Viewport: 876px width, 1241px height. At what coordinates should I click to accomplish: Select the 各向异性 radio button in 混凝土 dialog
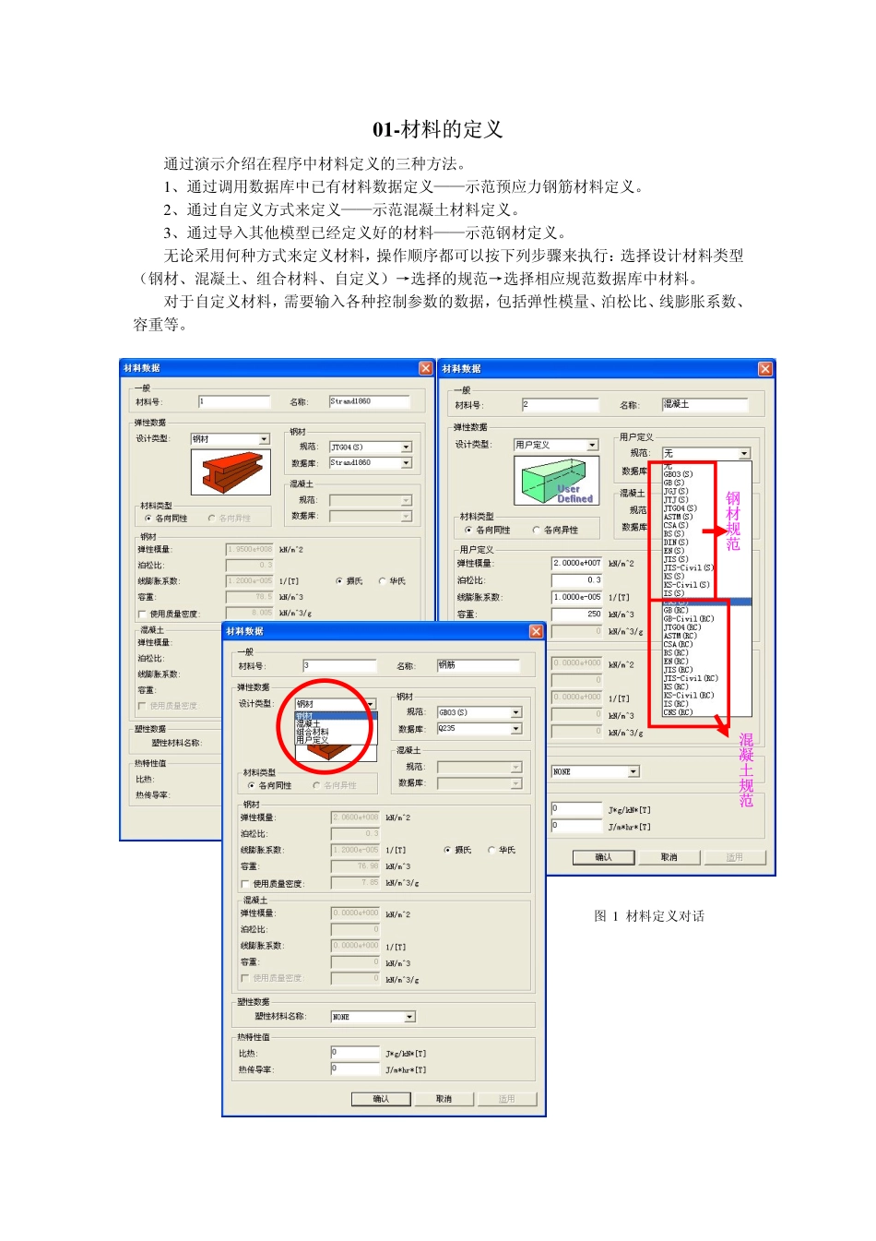[537, 529]
